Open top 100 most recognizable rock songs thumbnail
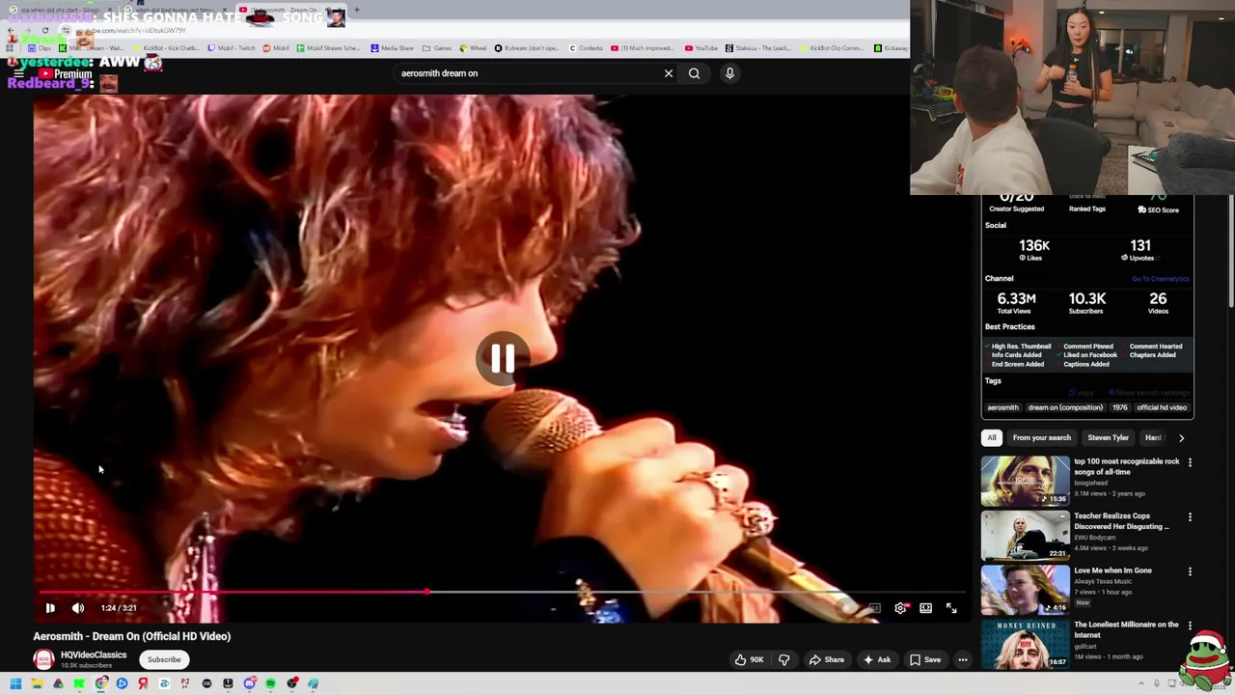Screen dimensions: 1235x695 1025,481
